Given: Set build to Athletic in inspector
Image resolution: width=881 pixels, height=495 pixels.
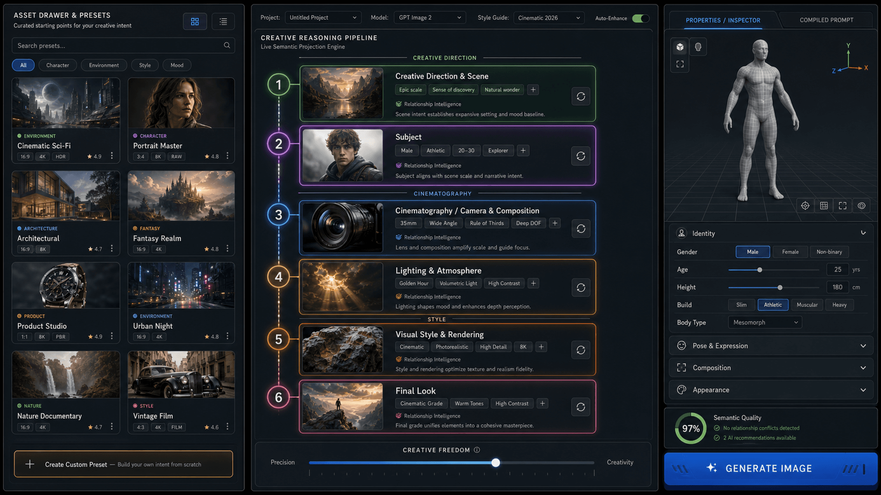Looking at the screenshot, I should pos(773,305).
